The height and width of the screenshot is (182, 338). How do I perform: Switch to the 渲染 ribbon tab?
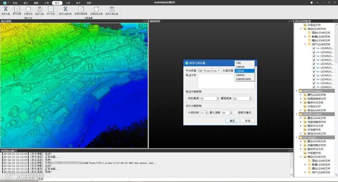coord(26,3)
